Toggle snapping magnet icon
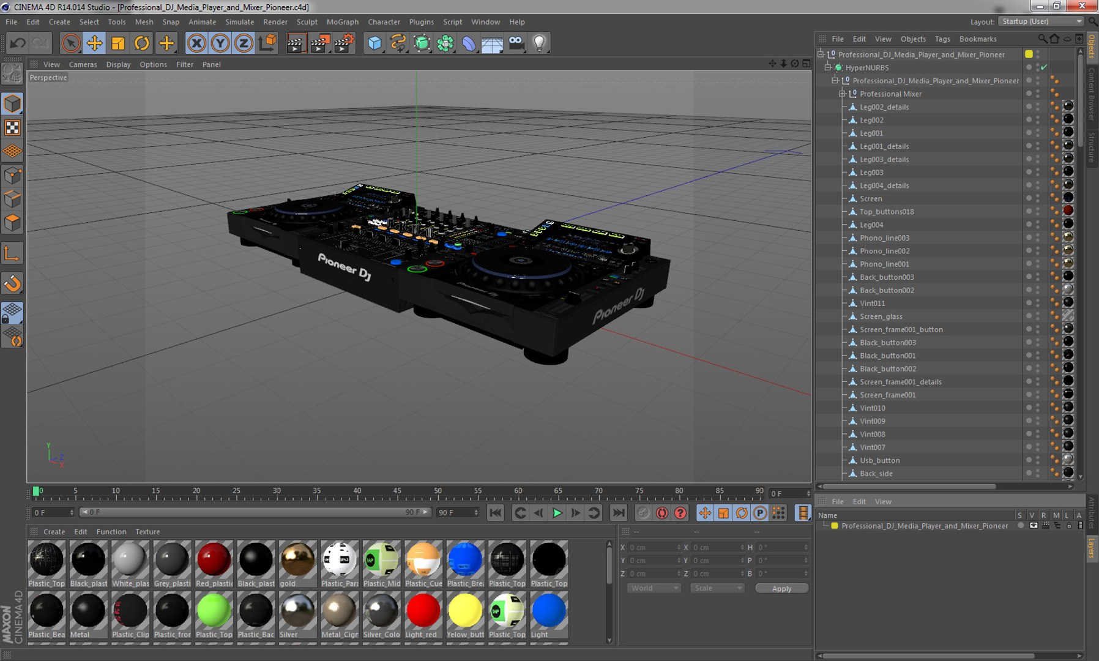Screen dimensions: 1099x661 [12, 283]
